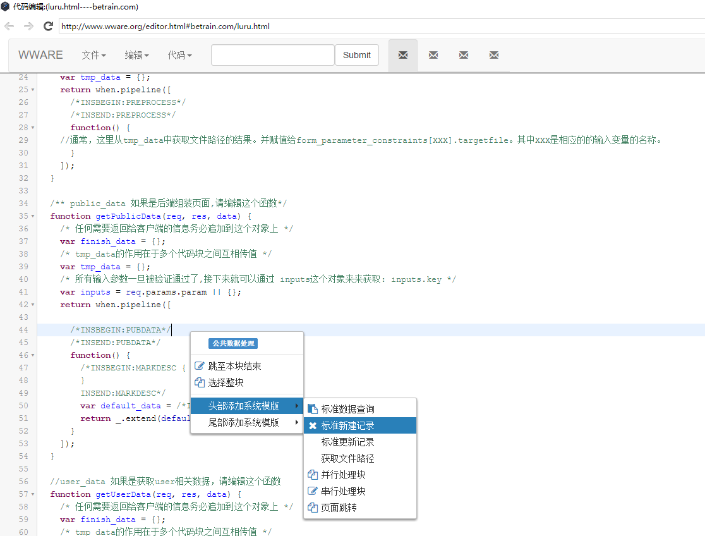Open the 文件 dropdown menu
Image resolution: width=705 pixels, height=536 pixels.
tap(93, 55)
